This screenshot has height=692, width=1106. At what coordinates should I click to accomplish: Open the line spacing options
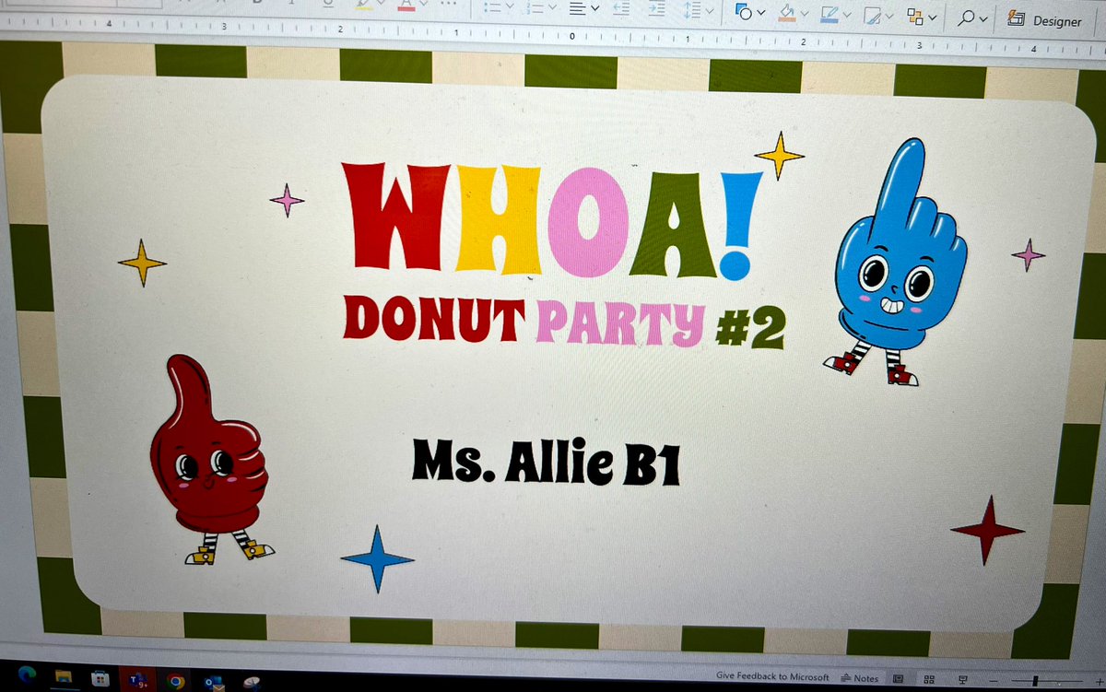click(692, 8)
